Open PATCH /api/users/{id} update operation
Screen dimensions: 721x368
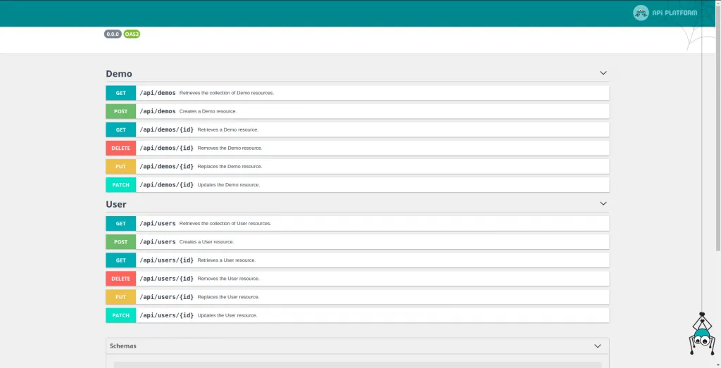[166, 315]
